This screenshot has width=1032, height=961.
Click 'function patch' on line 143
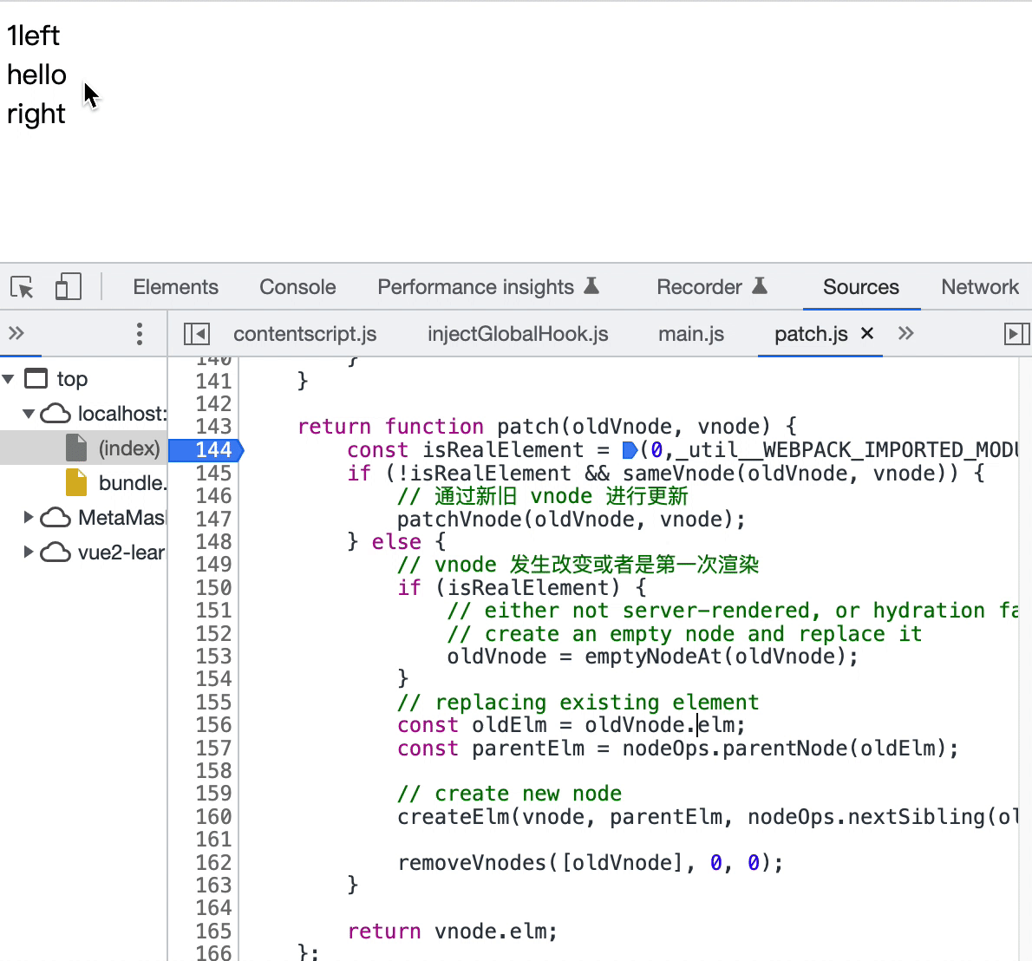pyautogui.click(x=471, y=427)
